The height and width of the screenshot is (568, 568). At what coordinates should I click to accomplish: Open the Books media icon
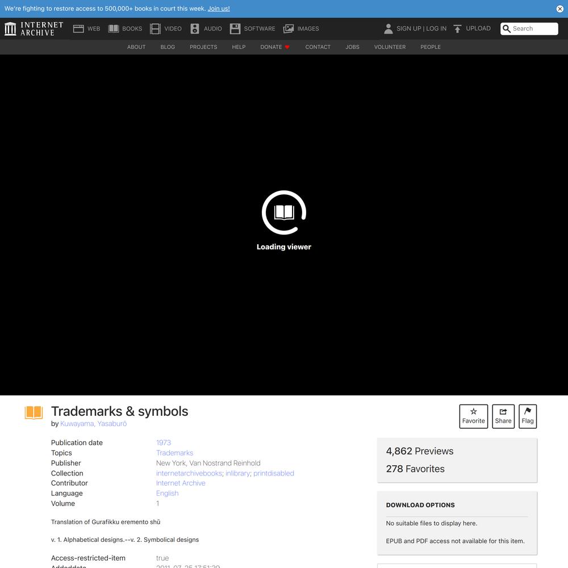click(114, 28)
